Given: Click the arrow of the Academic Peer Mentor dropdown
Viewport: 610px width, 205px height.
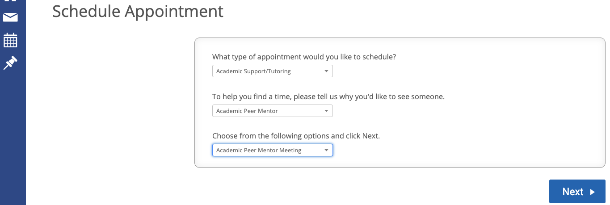Looking at the screenshot, I should (326, 111).
